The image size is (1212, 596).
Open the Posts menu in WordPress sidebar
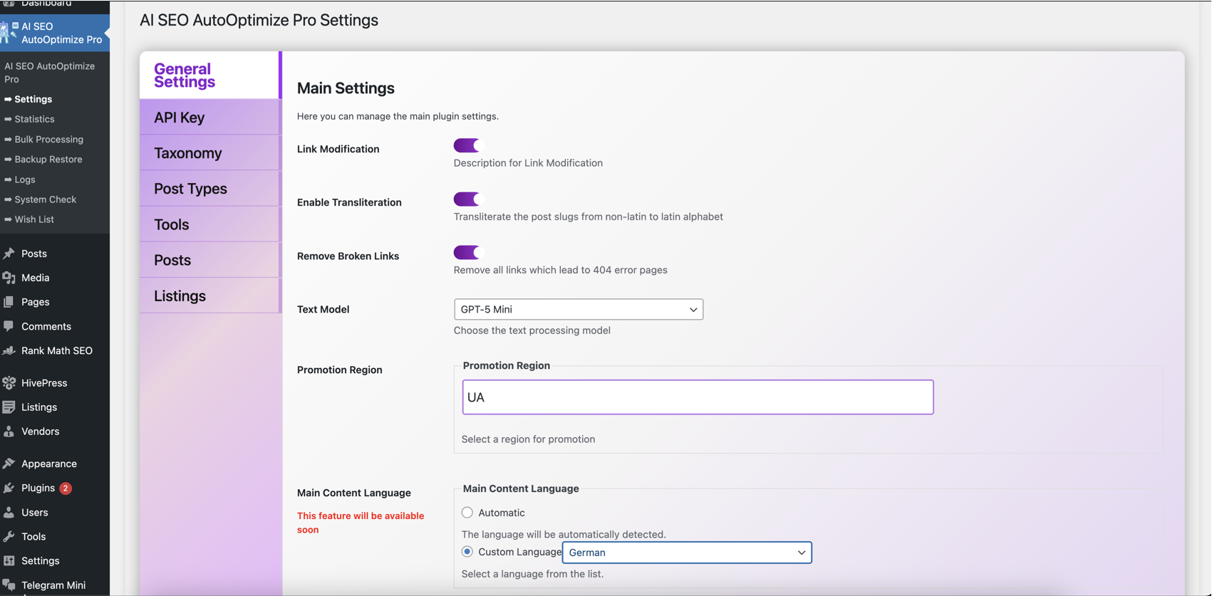[34, 253]
